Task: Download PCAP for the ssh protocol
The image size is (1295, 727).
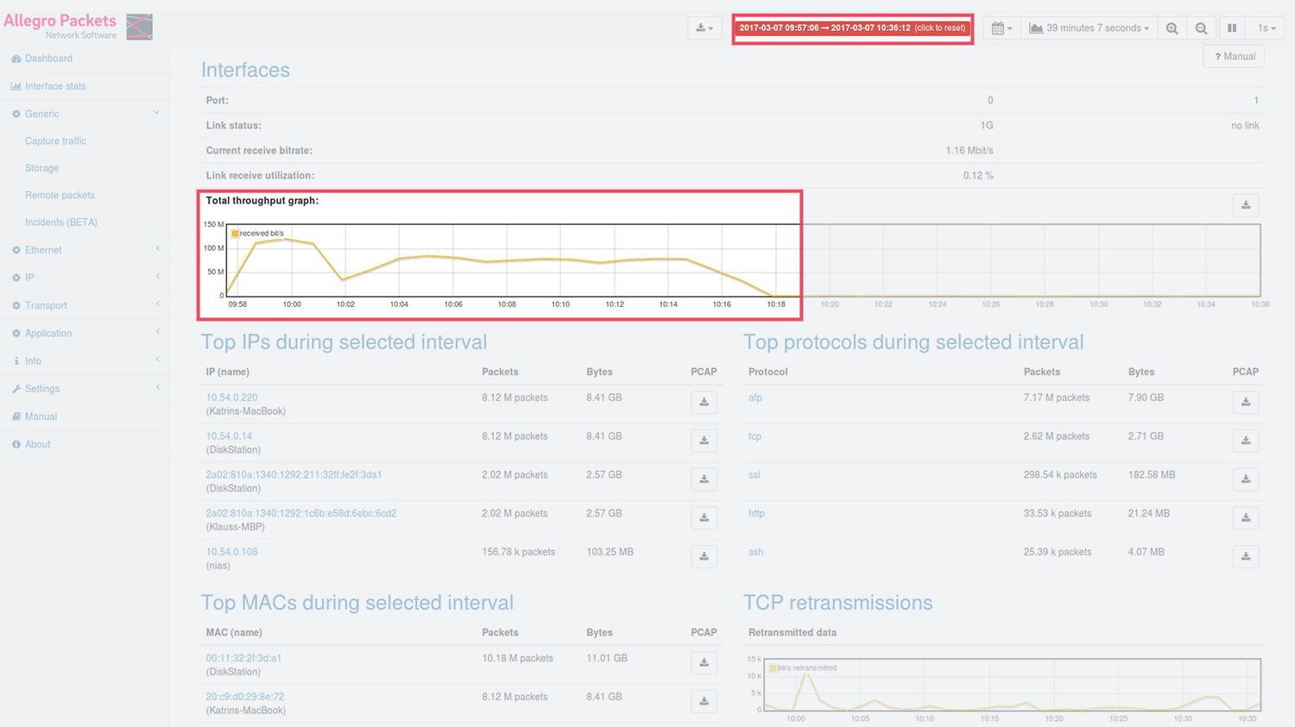Action: click(x=1245, y=557)
